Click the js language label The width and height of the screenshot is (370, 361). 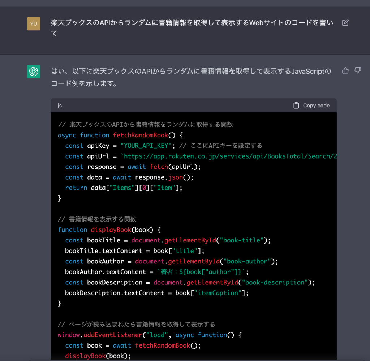60,106
